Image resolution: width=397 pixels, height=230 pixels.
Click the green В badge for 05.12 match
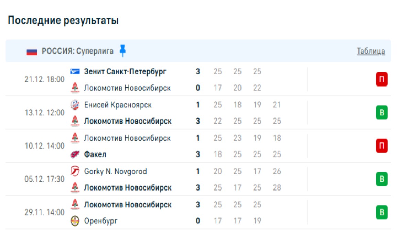382,179
